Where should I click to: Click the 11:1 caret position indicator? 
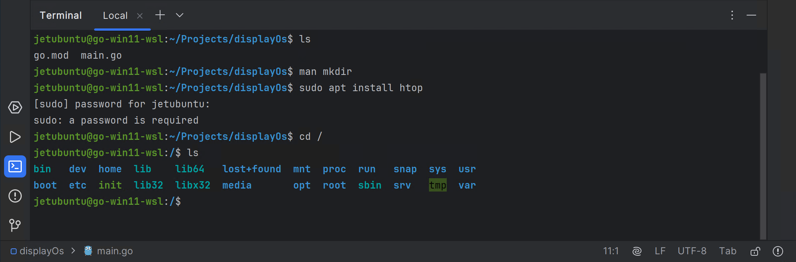tap(611, 251)
